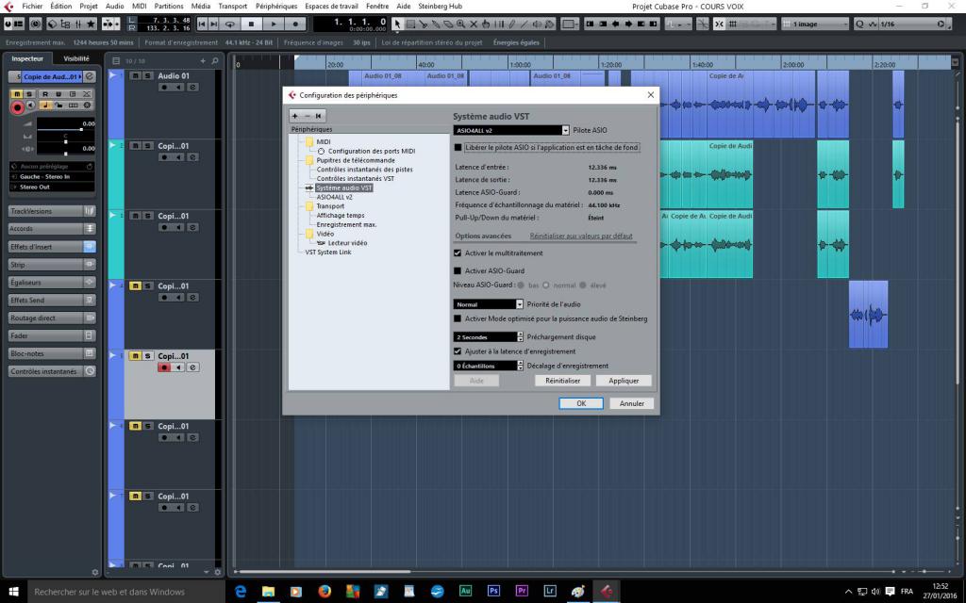Remove selected device with the minus button
966x603 pixels.
pos(307,116)
